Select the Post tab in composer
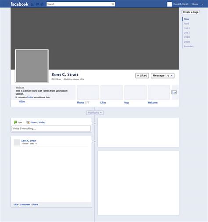Viewport: 208px width, 222px height. 18,122
